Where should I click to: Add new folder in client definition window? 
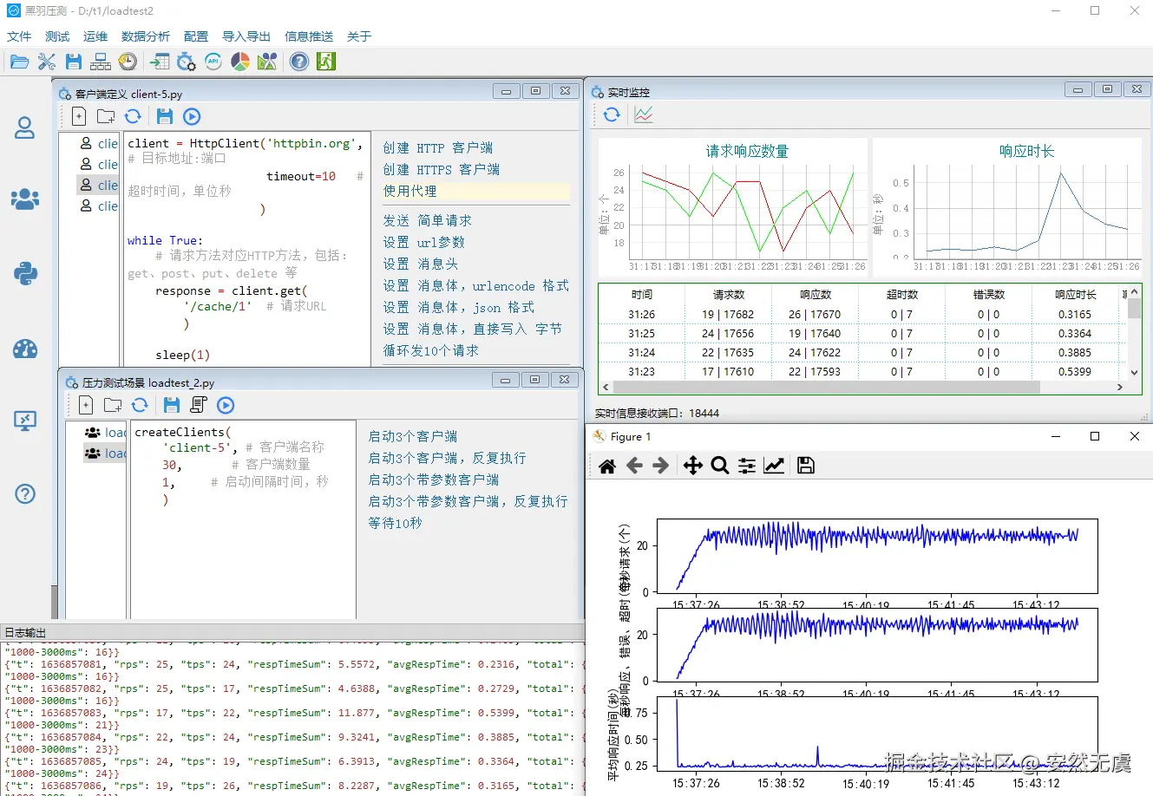coord(106,116)
